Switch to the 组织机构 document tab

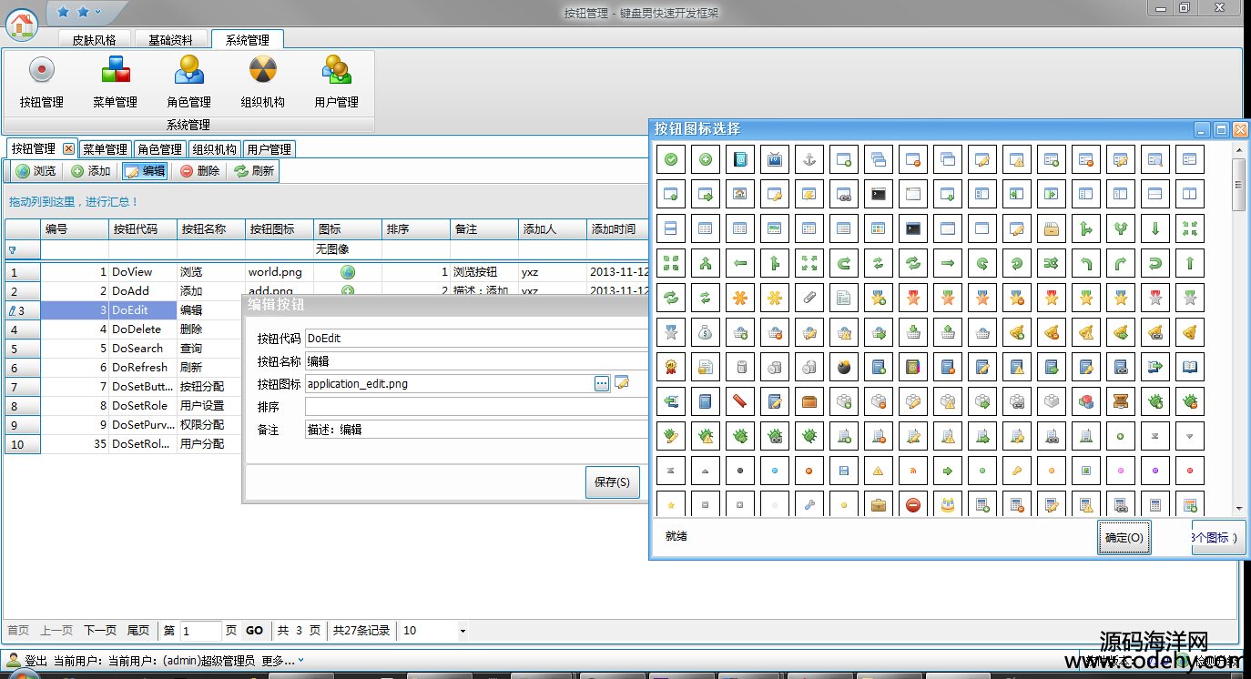215,149
